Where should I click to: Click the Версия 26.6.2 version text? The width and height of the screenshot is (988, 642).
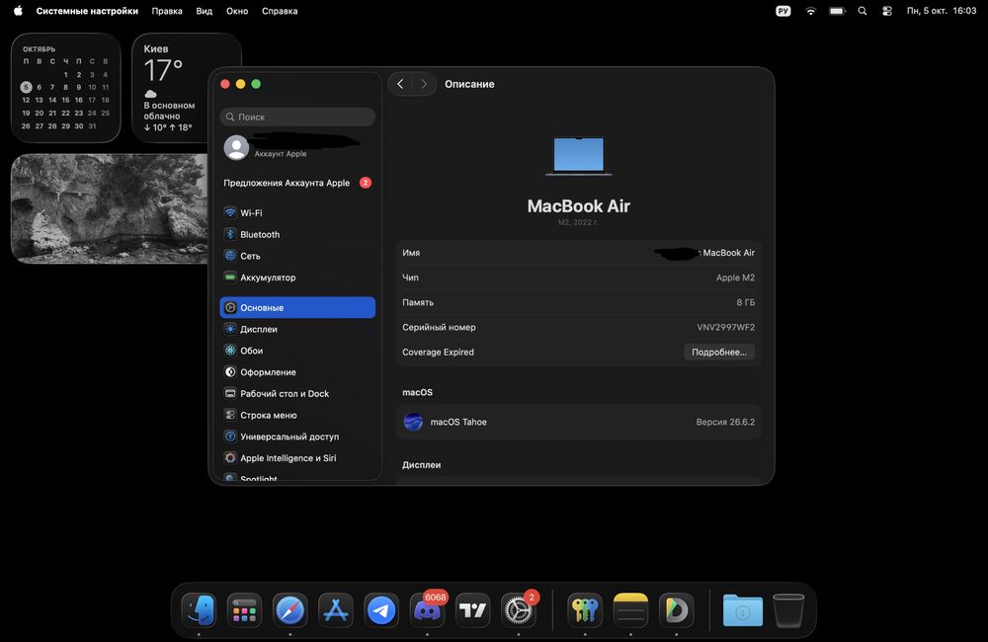tap(725, 422)
